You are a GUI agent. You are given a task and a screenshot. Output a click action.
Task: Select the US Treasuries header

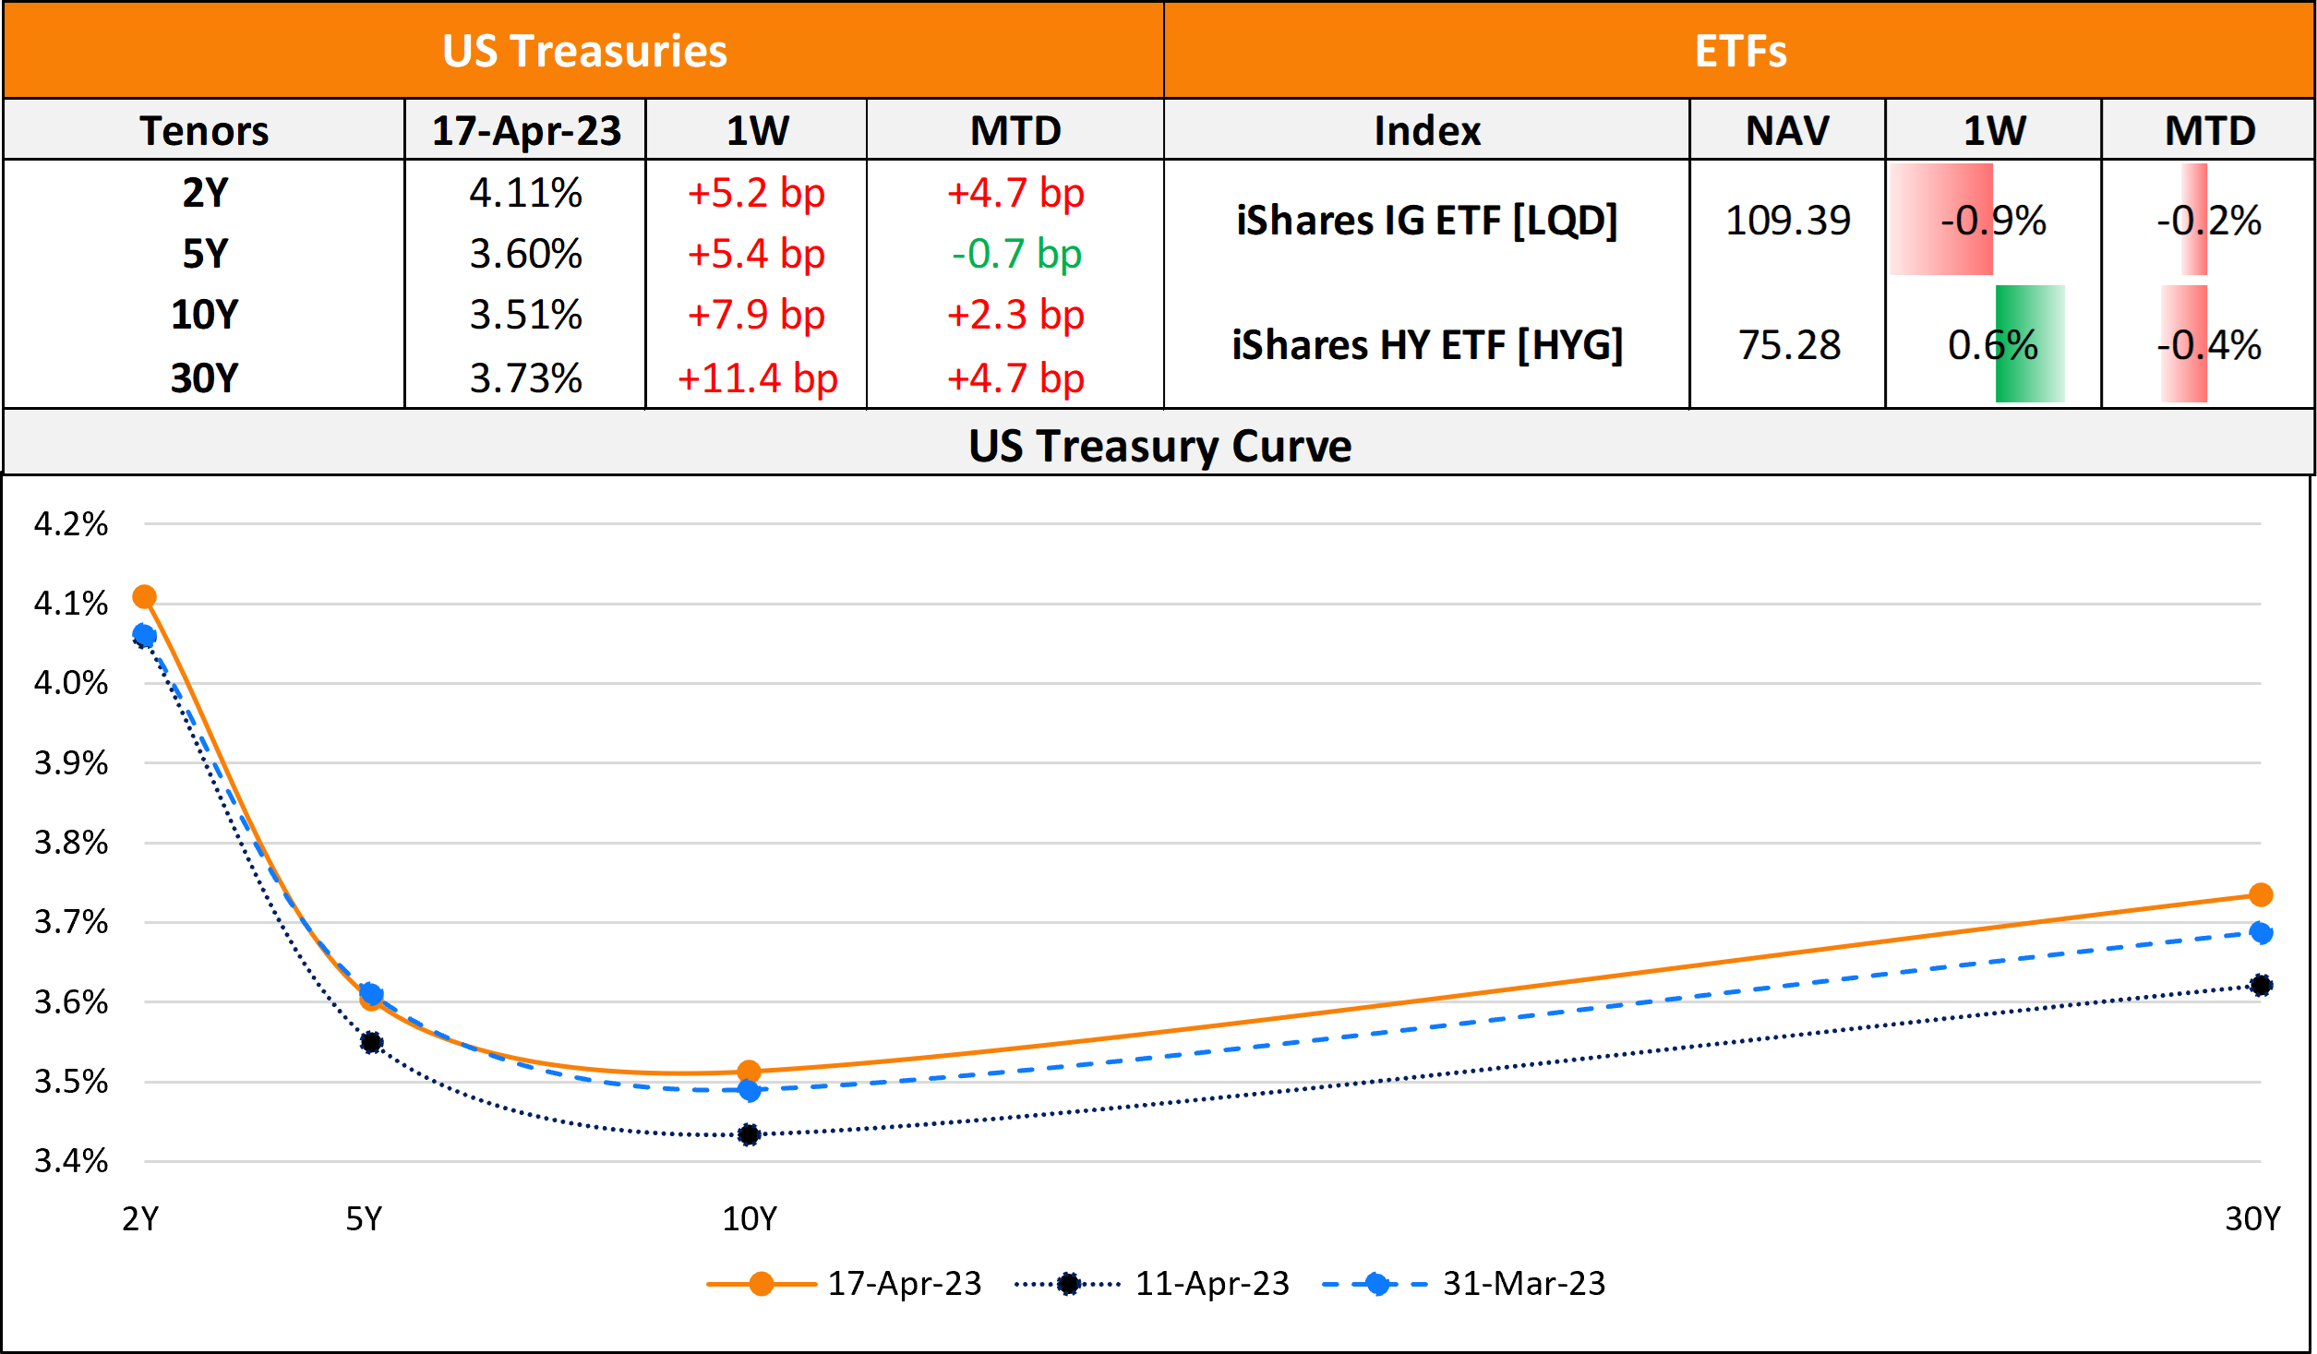[x=584, y=51]
